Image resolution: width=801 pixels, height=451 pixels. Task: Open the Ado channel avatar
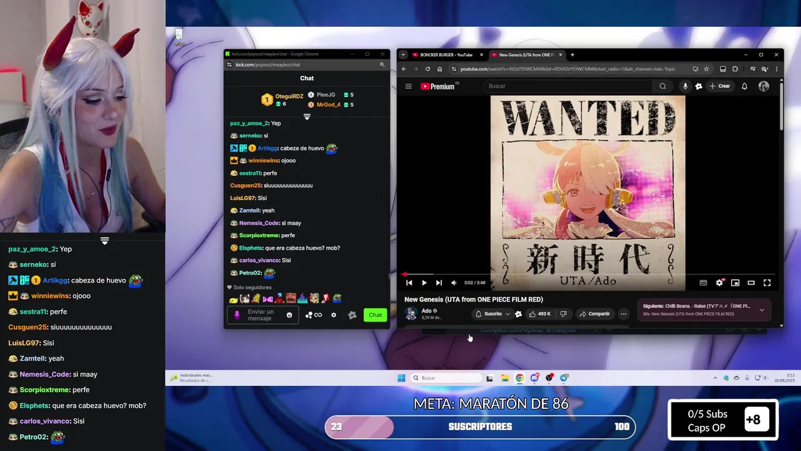411,314
